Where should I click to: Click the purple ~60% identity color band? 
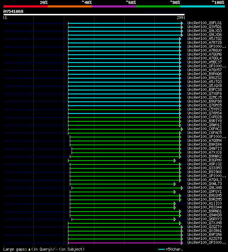coord(114,6)
